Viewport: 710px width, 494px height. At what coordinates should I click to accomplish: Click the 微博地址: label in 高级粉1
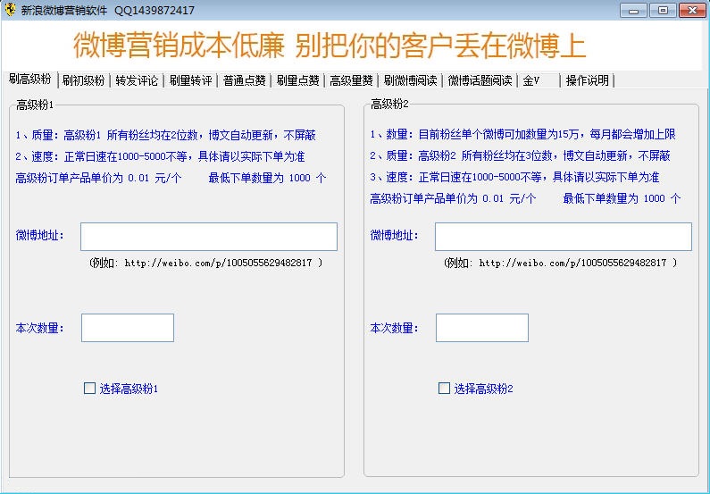click(x=40, y=236)
